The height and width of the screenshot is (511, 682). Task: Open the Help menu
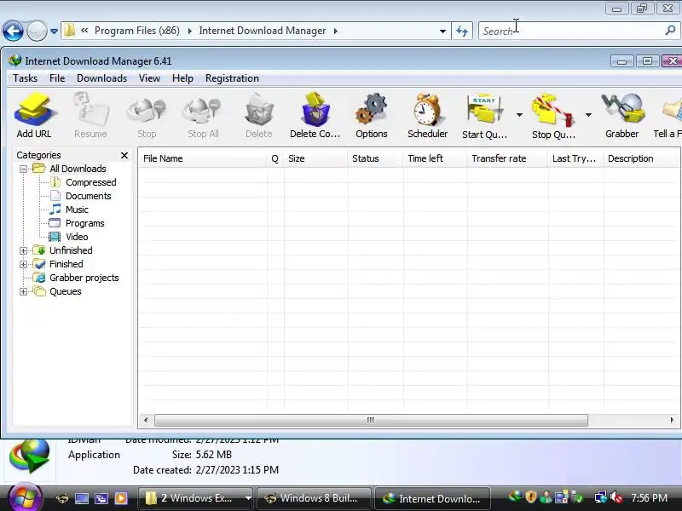182,78
